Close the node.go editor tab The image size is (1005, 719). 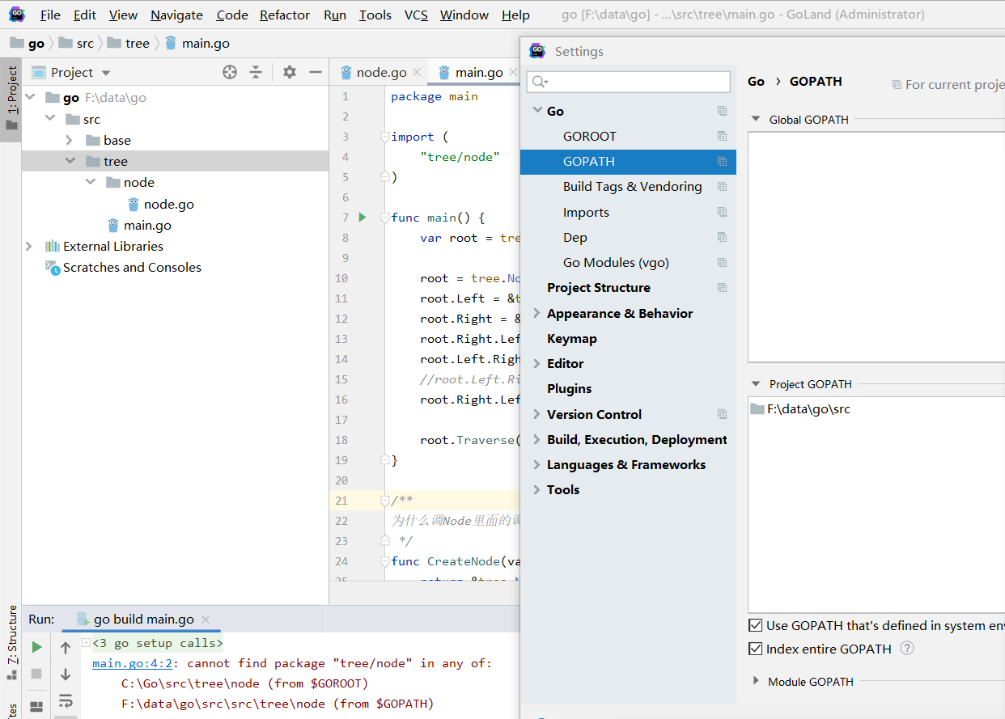coord(417,72)
